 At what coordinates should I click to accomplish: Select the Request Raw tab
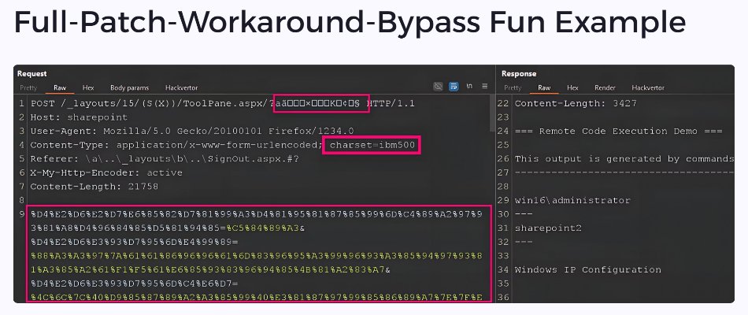pos(60,88)
